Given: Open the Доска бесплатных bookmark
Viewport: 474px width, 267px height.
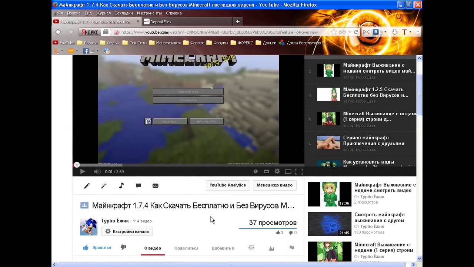Looking at the screenshot, I should tap(303, 43).
